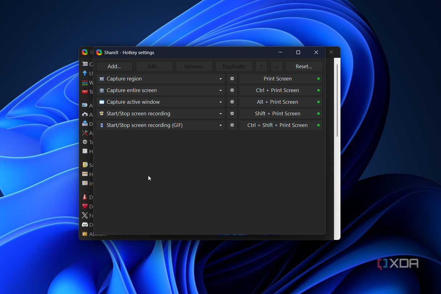Open settings gear for Capture region hotkey
Viewport: 441px width, 294px height.
click(232, 79)
